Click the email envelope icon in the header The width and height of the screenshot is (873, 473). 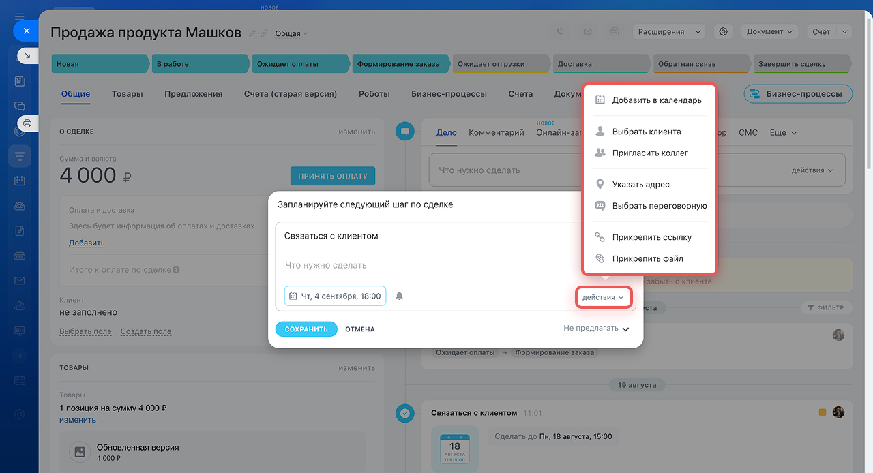[587, 31]
